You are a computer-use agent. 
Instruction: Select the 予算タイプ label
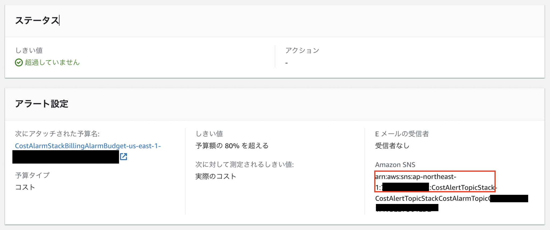tap(32, 175)
